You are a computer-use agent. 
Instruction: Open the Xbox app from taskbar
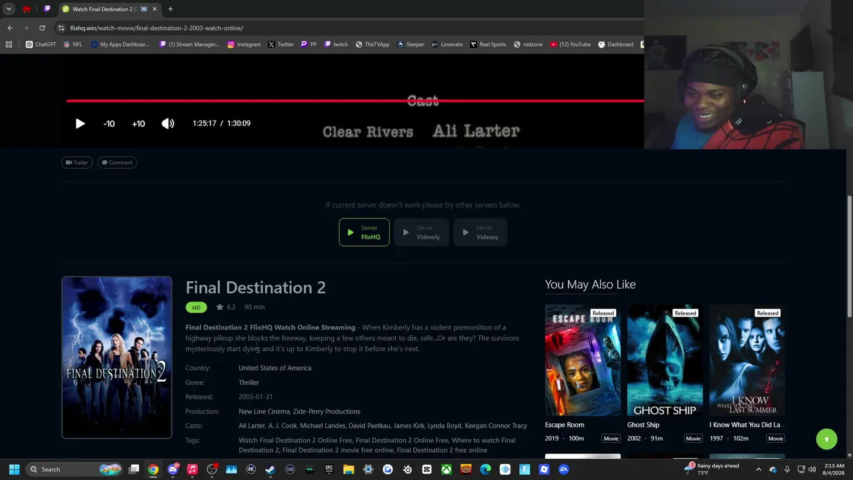click(x=446, y=469)
